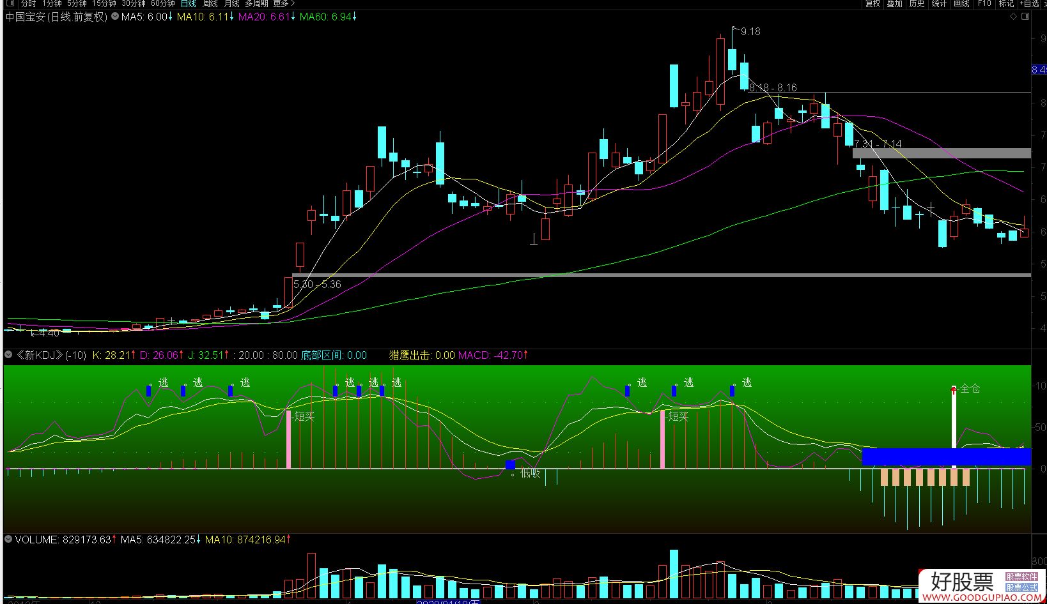Select the 1分钟 period tab
Viewport: 1047px width, 604px height.
(52, 3)
